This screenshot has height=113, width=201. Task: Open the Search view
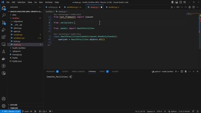click(x=3, y=15)
